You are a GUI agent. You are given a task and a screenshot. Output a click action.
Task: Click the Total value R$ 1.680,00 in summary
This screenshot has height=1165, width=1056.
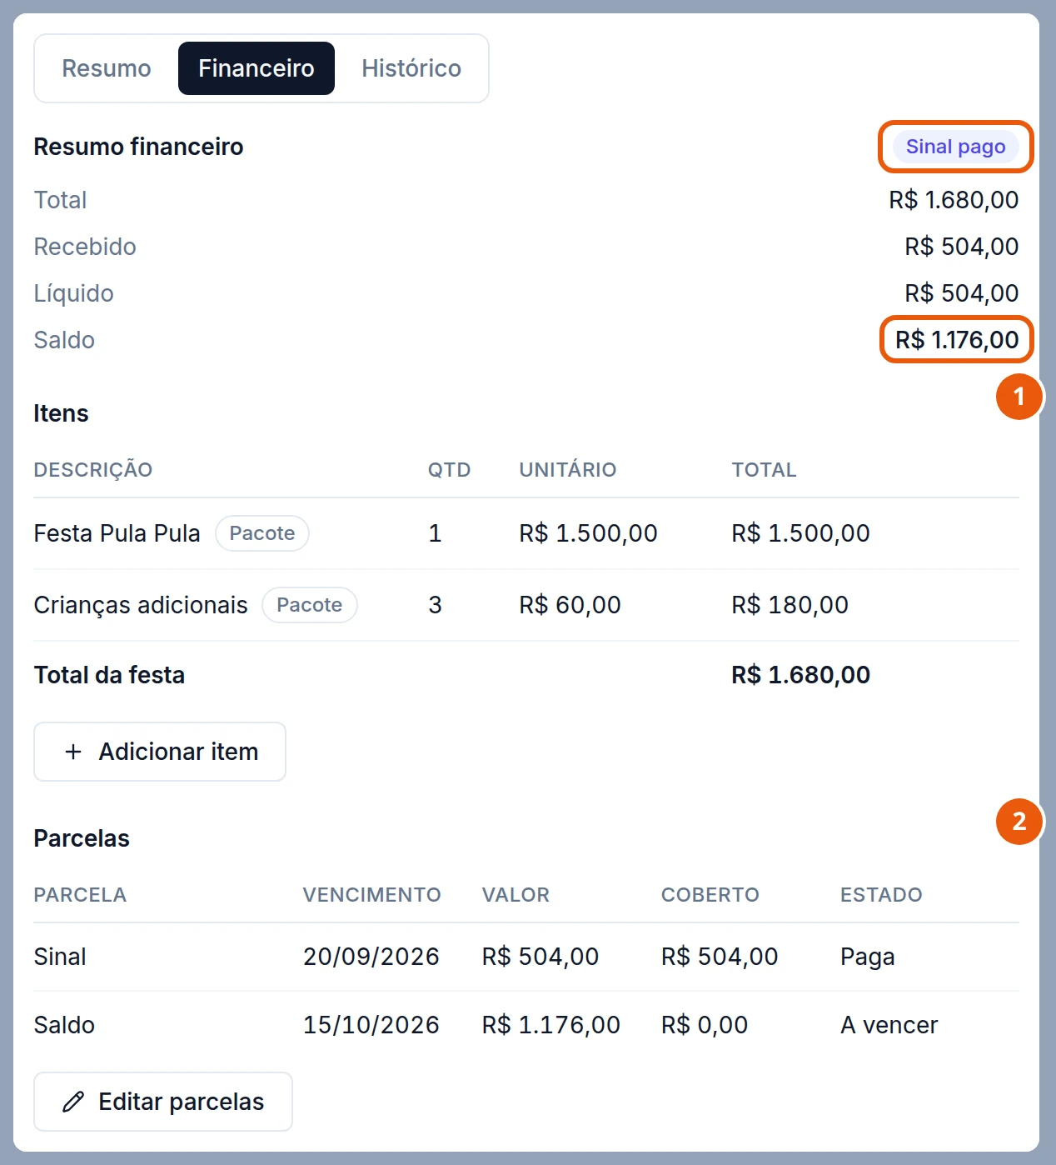(954, 200)
